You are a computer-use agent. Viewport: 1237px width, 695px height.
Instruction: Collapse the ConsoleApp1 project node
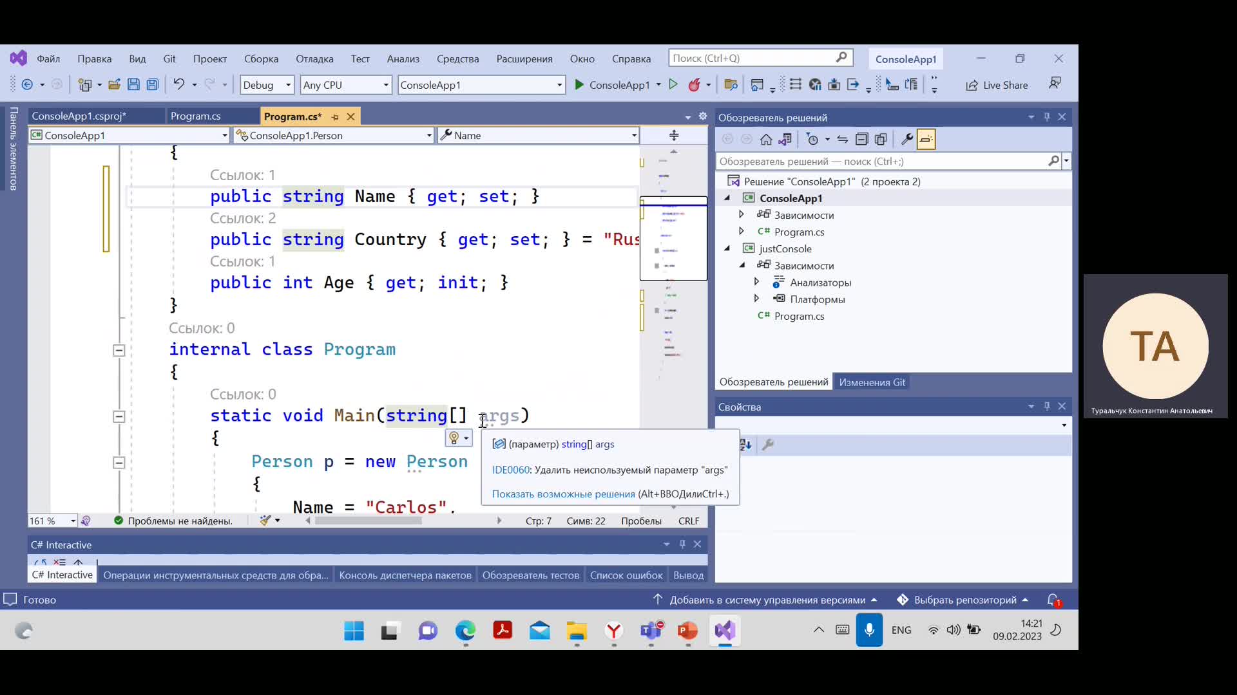click(727, 198)
